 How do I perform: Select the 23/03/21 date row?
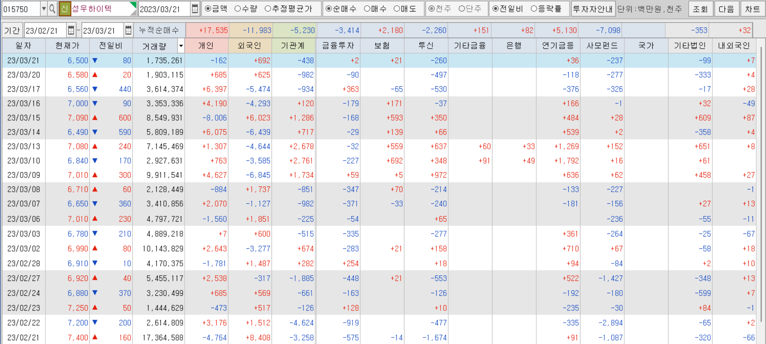tap(379, 61)
